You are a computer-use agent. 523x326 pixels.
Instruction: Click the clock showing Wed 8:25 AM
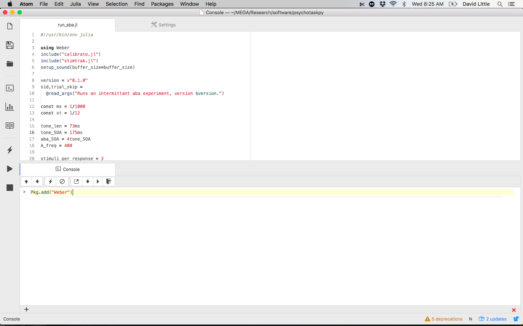(427, 4)
